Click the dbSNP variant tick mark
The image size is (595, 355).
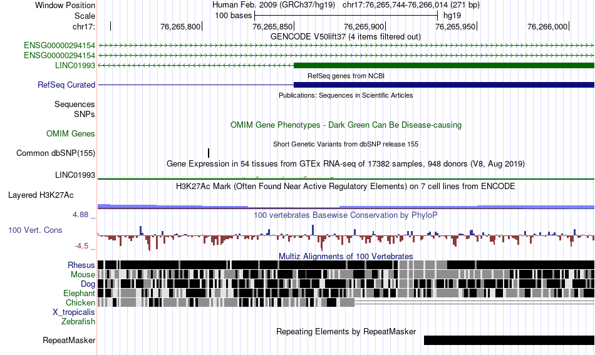tap(209, 153)
